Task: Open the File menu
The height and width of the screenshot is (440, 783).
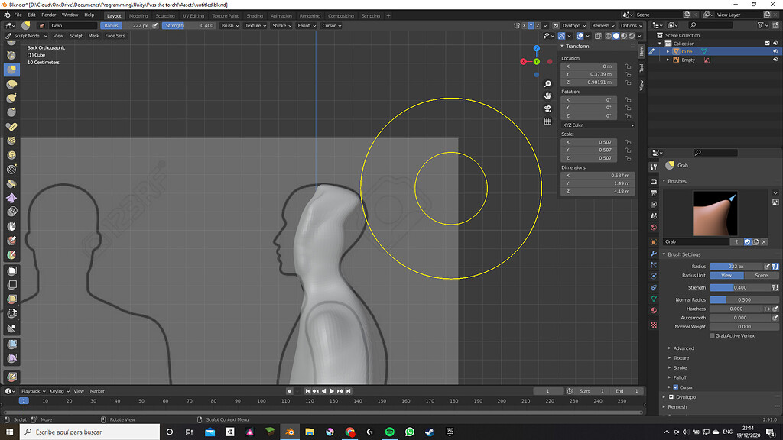Action: click(x=18, y=15)
